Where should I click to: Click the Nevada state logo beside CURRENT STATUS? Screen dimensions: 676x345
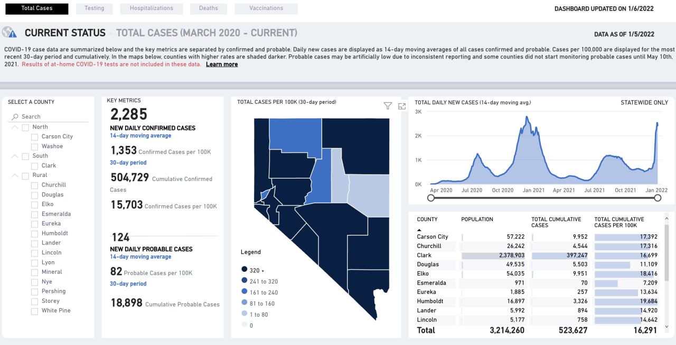pyautogui.click(x=9, y=32)
